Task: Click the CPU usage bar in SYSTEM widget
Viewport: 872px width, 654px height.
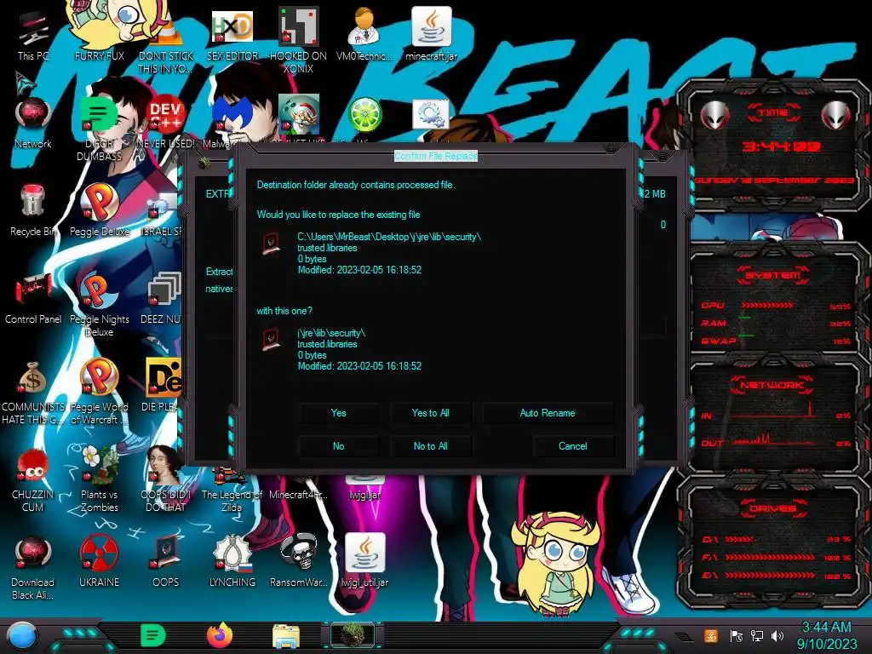Action: coord(767,306)
